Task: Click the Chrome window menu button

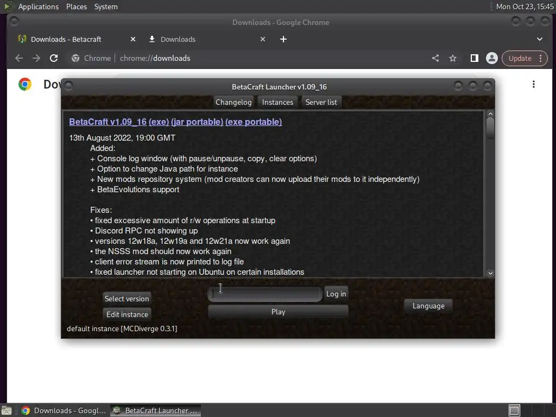Action: pyautogui.click(x=14, y=22)
